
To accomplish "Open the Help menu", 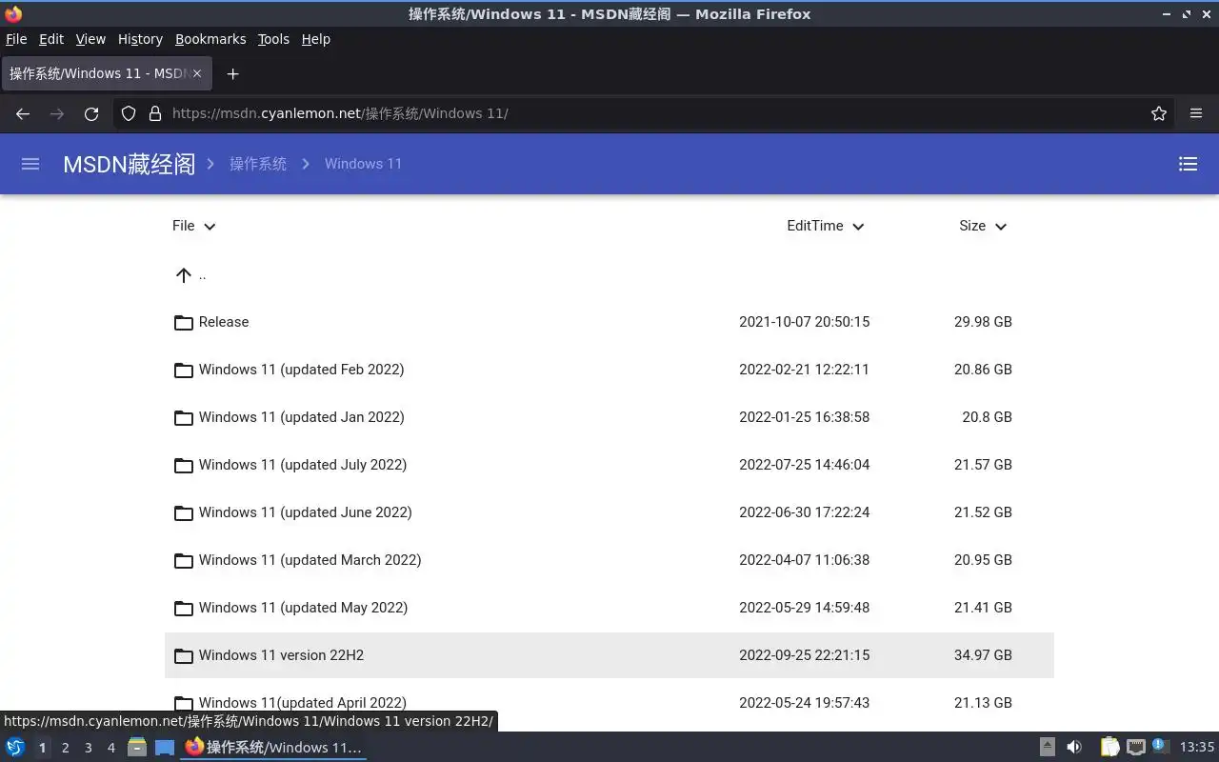I will 315,39.
